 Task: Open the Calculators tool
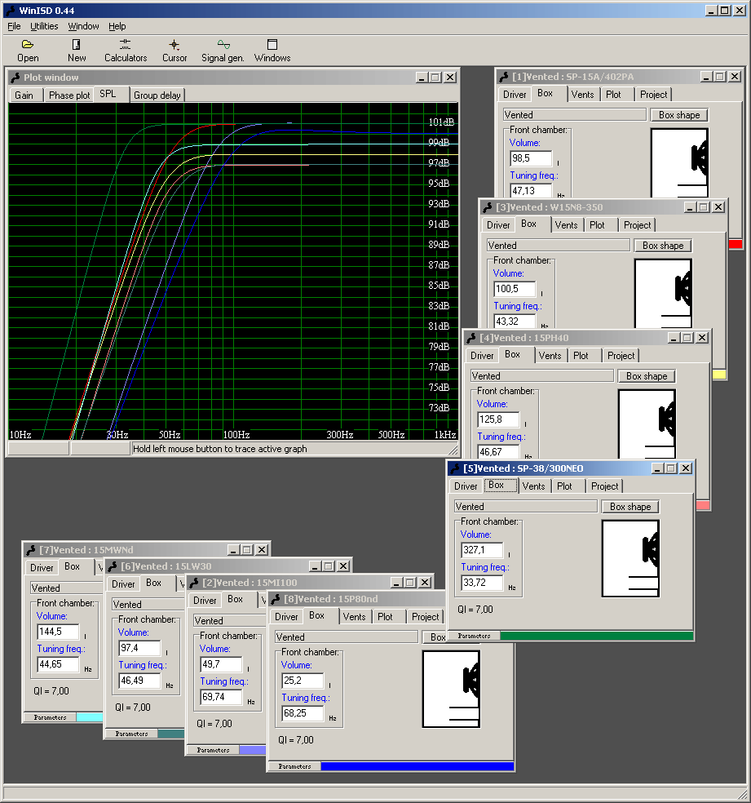[125, 46]
